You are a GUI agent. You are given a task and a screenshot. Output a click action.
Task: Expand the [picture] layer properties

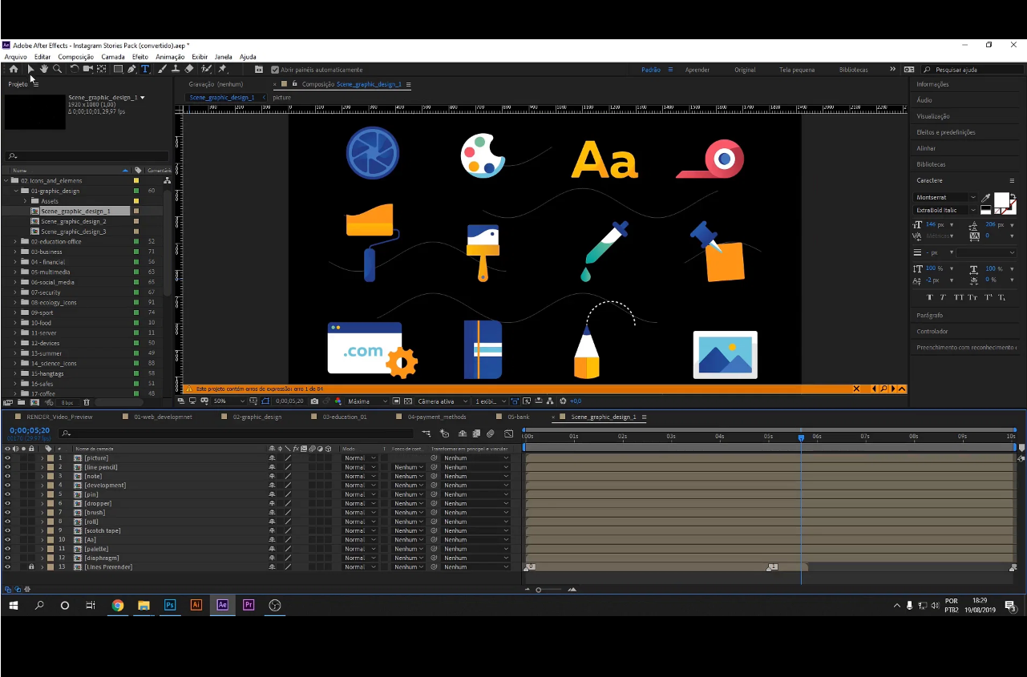tap(42, 457)
